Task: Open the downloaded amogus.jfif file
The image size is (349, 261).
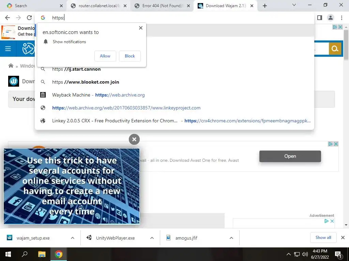Action: pos(186,238)
